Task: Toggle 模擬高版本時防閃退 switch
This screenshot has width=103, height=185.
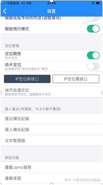Action: click(x=93, y=19)
